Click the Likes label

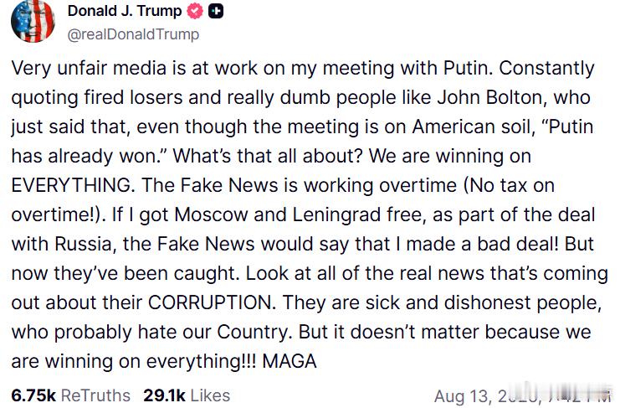(210, 395)
